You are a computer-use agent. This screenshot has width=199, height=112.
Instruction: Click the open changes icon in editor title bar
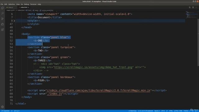pyautogui.click(x=190, y=7)
